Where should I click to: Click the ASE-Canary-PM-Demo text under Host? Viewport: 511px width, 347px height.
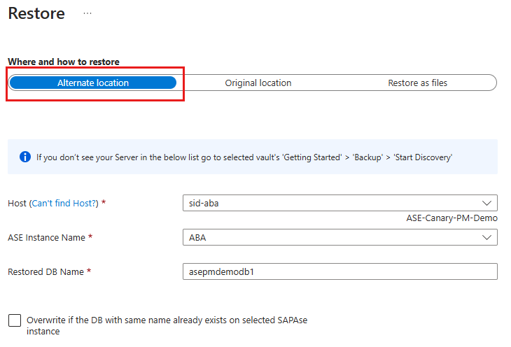(x=451, y=218)
